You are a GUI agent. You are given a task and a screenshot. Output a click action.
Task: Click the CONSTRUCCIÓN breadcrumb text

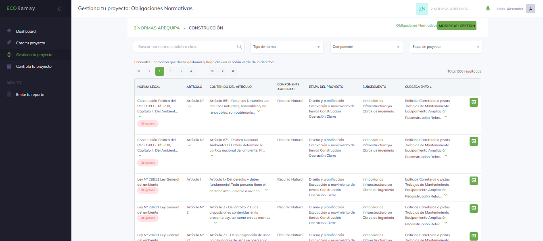[206, 28]
